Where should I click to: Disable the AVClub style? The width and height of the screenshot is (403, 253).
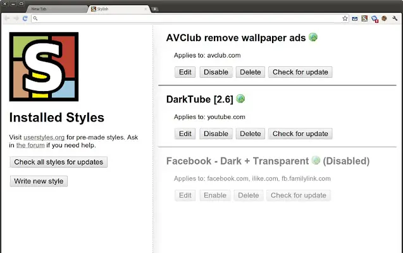216,72
